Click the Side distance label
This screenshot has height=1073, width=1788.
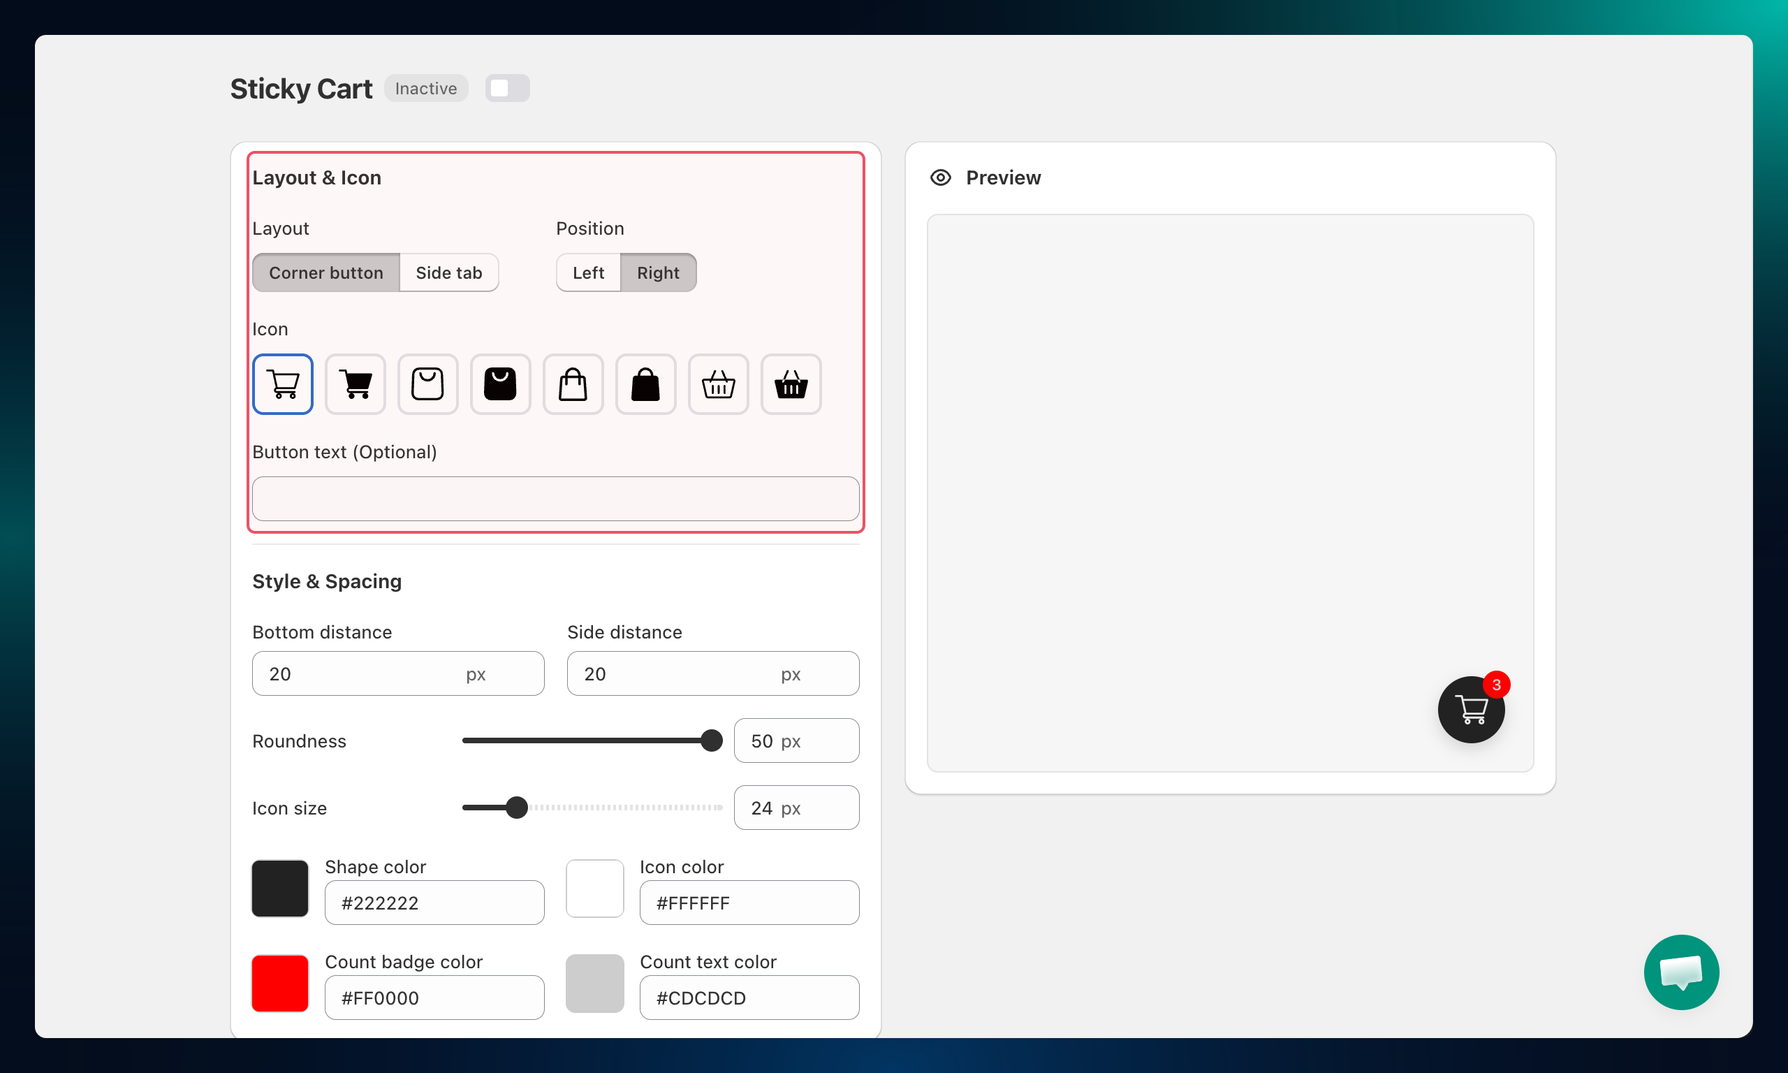[x=624, y=632]
